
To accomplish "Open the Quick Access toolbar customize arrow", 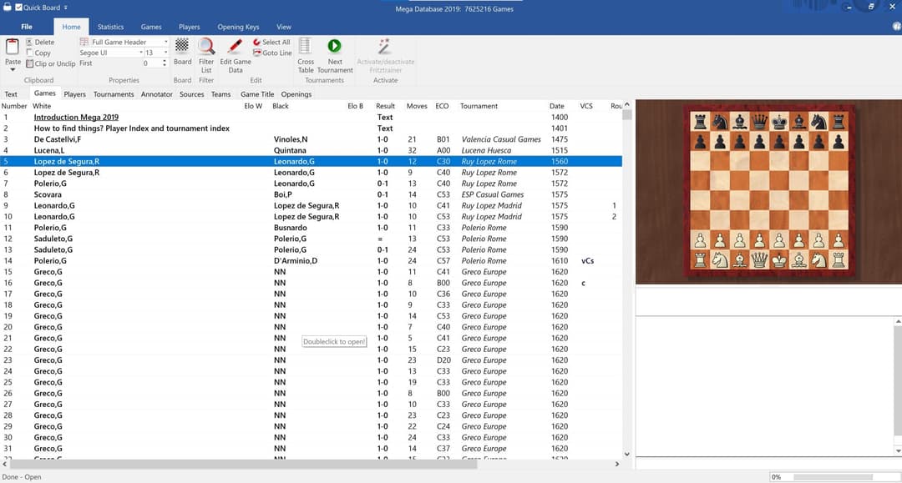I will tap(66, 8).
